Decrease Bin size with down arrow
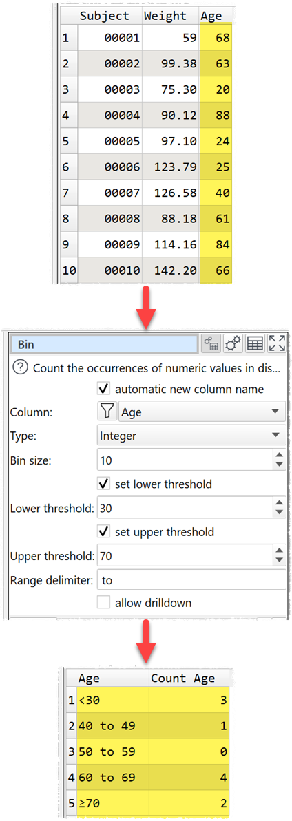 [279, 465]
